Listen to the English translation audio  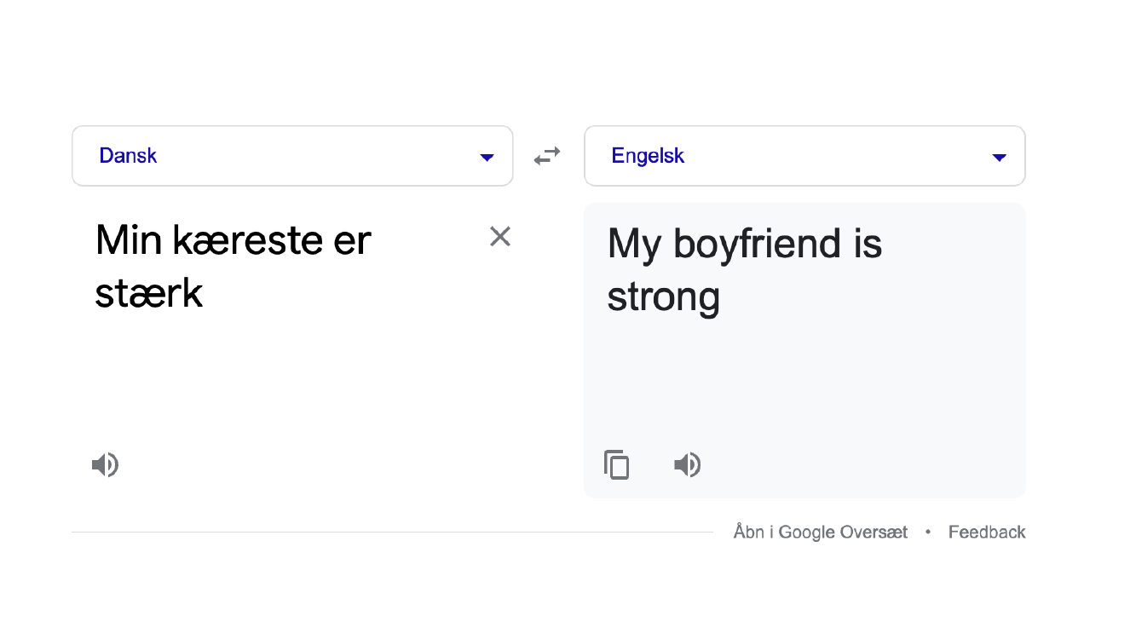pyautogui.click(x=687, y=465)
